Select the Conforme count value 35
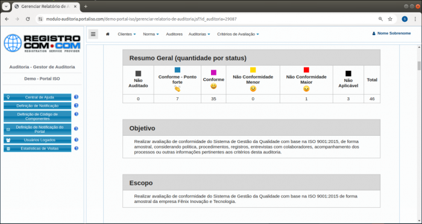 (213, 99)
